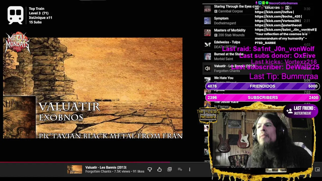
Task: Open Forgotten Chants channel in the player bar
Action: 98,171
